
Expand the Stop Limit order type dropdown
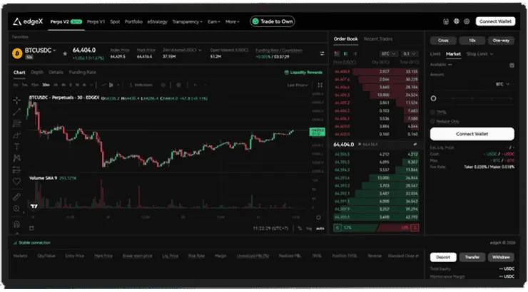480,53
